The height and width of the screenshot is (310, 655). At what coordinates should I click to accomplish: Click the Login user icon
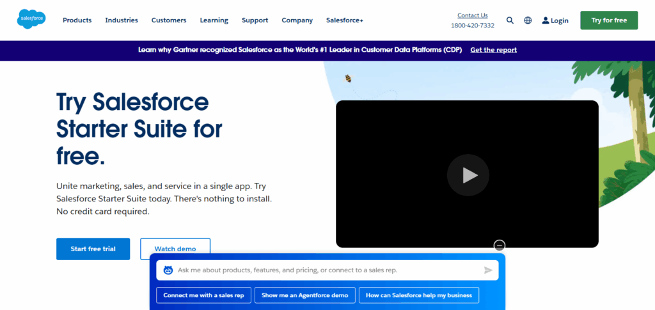pos(546,20)
